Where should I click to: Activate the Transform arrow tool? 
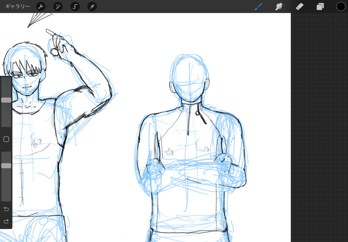tap(92, 7)
